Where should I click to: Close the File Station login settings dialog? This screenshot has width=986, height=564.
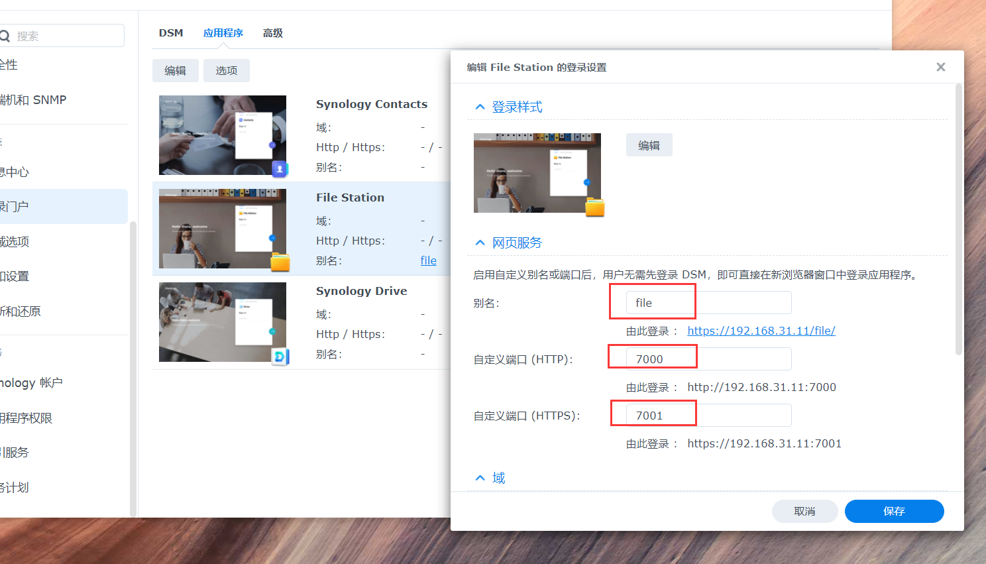point(941,67)
